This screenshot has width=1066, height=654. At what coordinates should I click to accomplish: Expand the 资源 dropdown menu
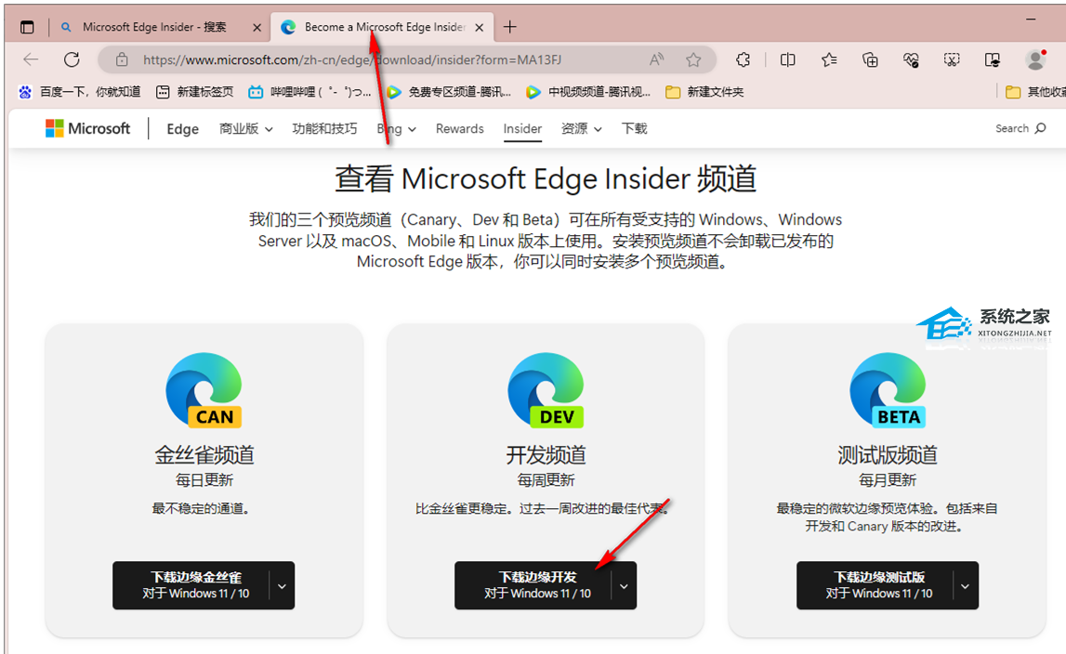pyautogui.click(x=581, y=128)
